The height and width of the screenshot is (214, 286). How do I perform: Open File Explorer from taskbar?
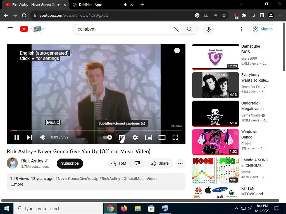138,208
